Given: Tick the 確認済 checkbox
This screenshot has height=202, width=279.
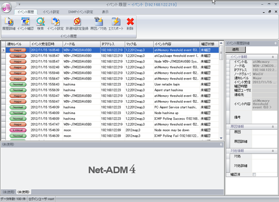Looking at the screenshot, I should pyautogui.click(x=254, y=174).
